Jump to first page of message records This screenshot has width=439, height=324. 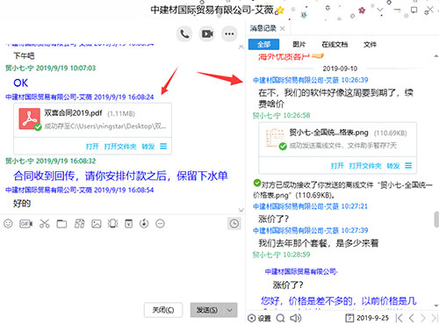399,318
